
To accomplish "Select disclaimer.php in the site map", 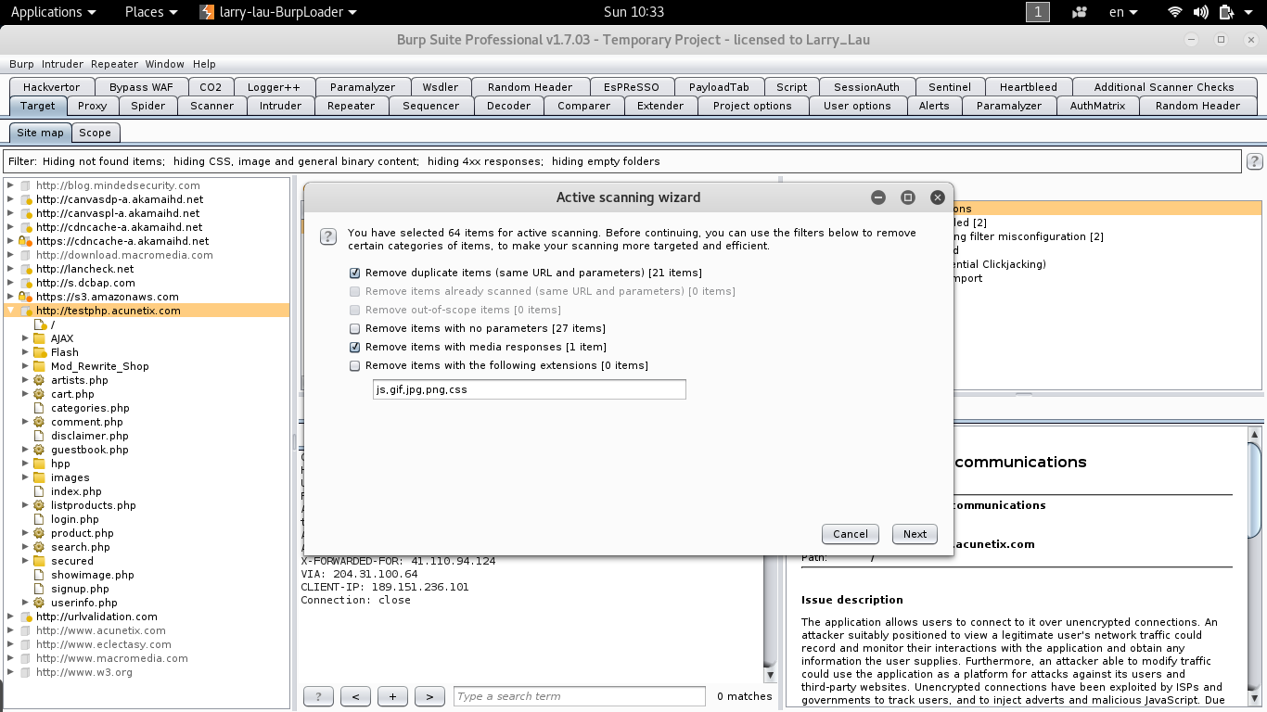I will click(90, 436).
